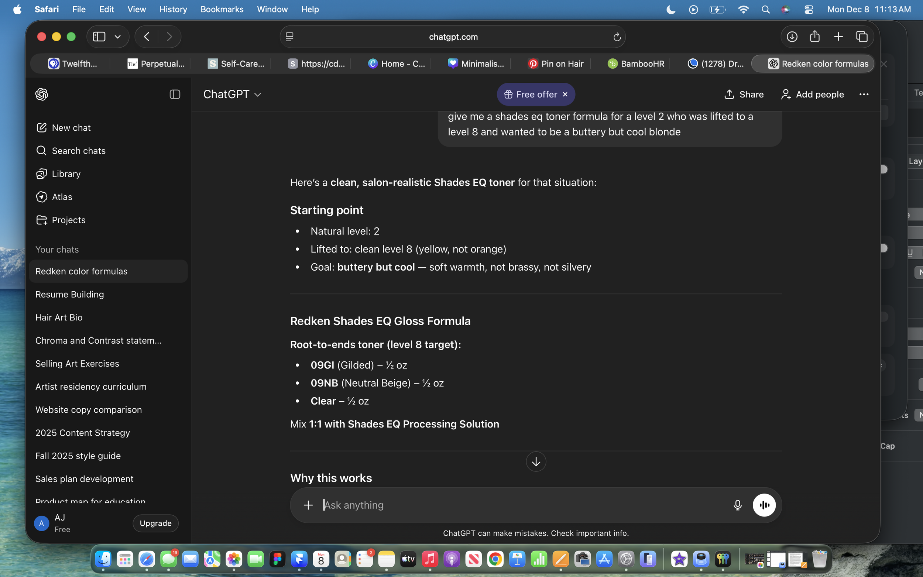Viewport: 923px width, 577px height.
Task: Open the Selling Art Exercises chat
Action: [x=108, y=364]
